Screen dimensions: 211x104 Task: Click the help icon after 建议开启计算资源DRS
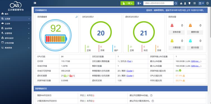tap(153, 101)
